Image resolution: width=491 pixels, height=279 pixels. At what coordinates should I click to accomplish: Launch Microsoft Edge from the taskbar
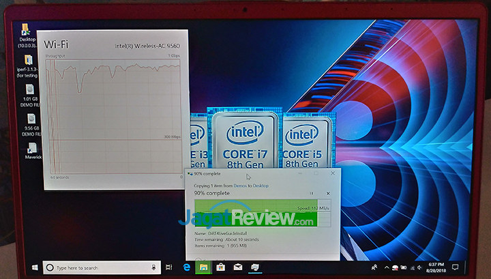[187, 267]
